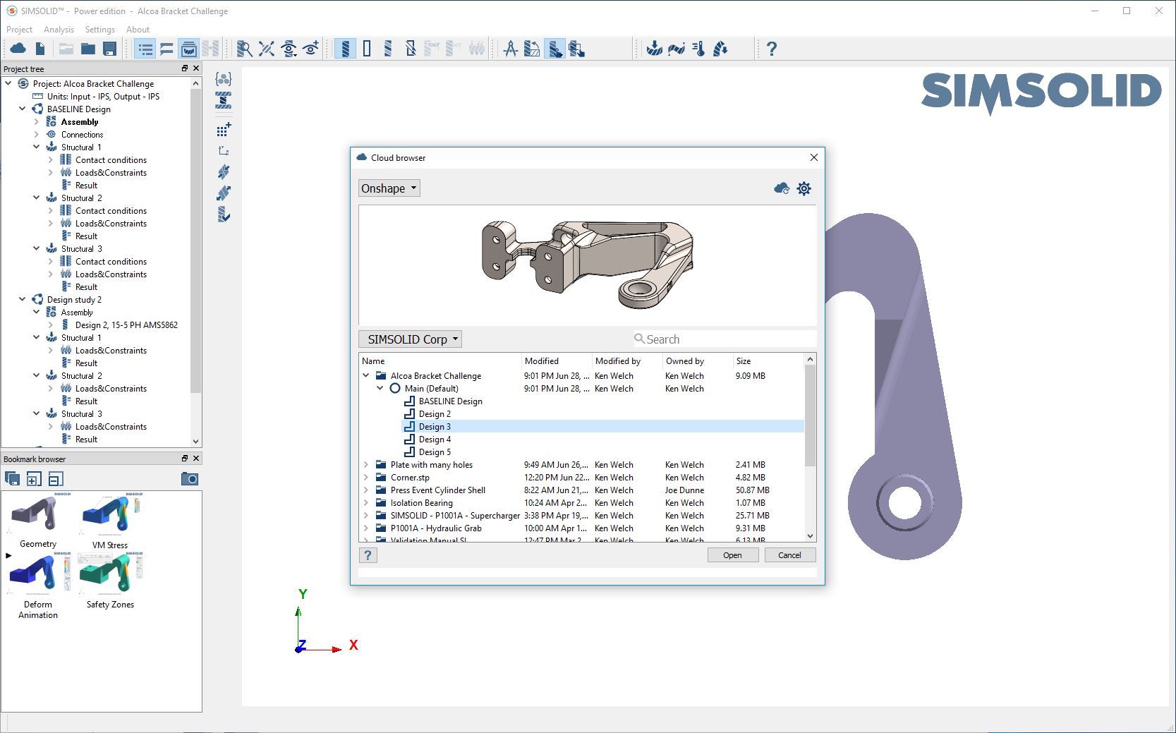Collapse Design study 2 node
This screenshot has height=733, width=1176.
23,300
